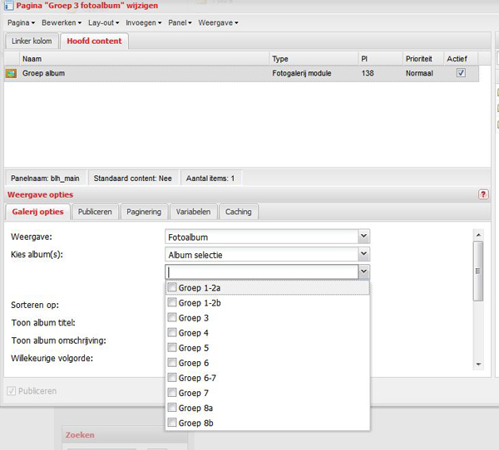Image resolution: width=499 pixels, height=450 pixels.
Task: Check the Groep 7 album
Action: pos(172,393)
